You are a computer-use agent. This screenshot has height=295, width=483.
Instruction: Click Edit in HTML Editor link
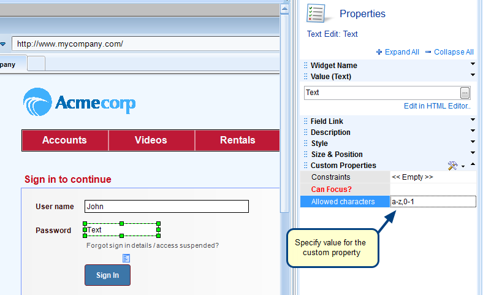pos(437,106)
